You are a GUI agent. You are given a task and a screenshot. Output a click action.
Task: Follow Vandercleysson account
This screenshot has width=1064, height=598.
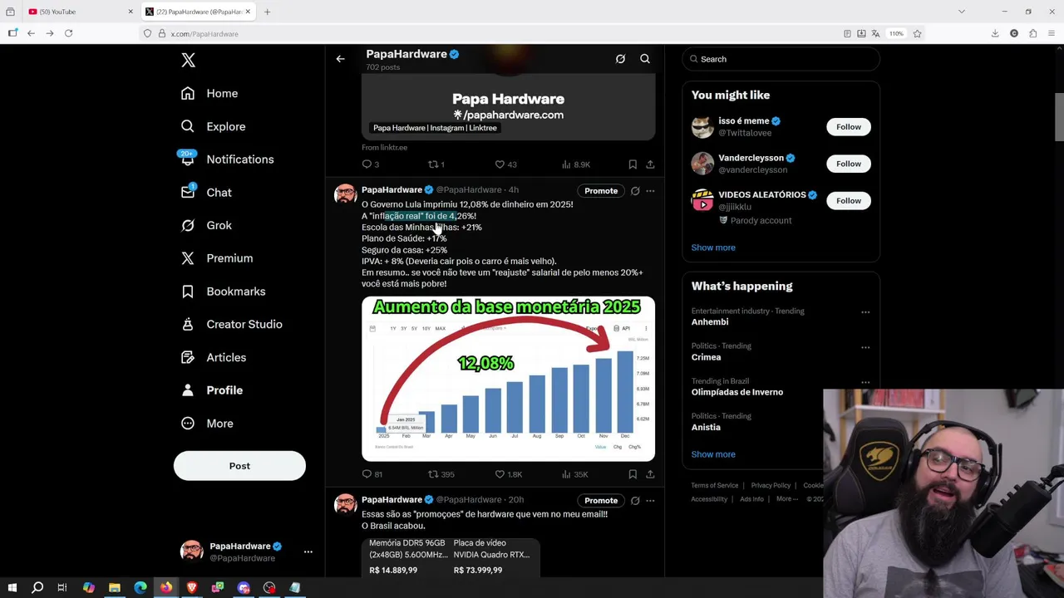click(849, 164)
